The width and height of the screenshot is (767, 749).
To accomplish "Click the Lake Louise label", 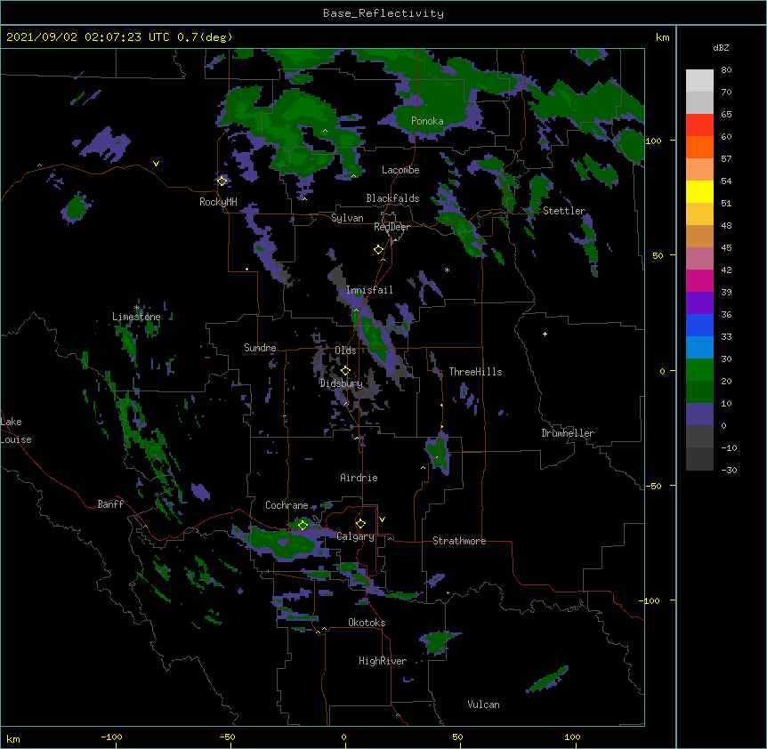I will click(x=16, y=431).
